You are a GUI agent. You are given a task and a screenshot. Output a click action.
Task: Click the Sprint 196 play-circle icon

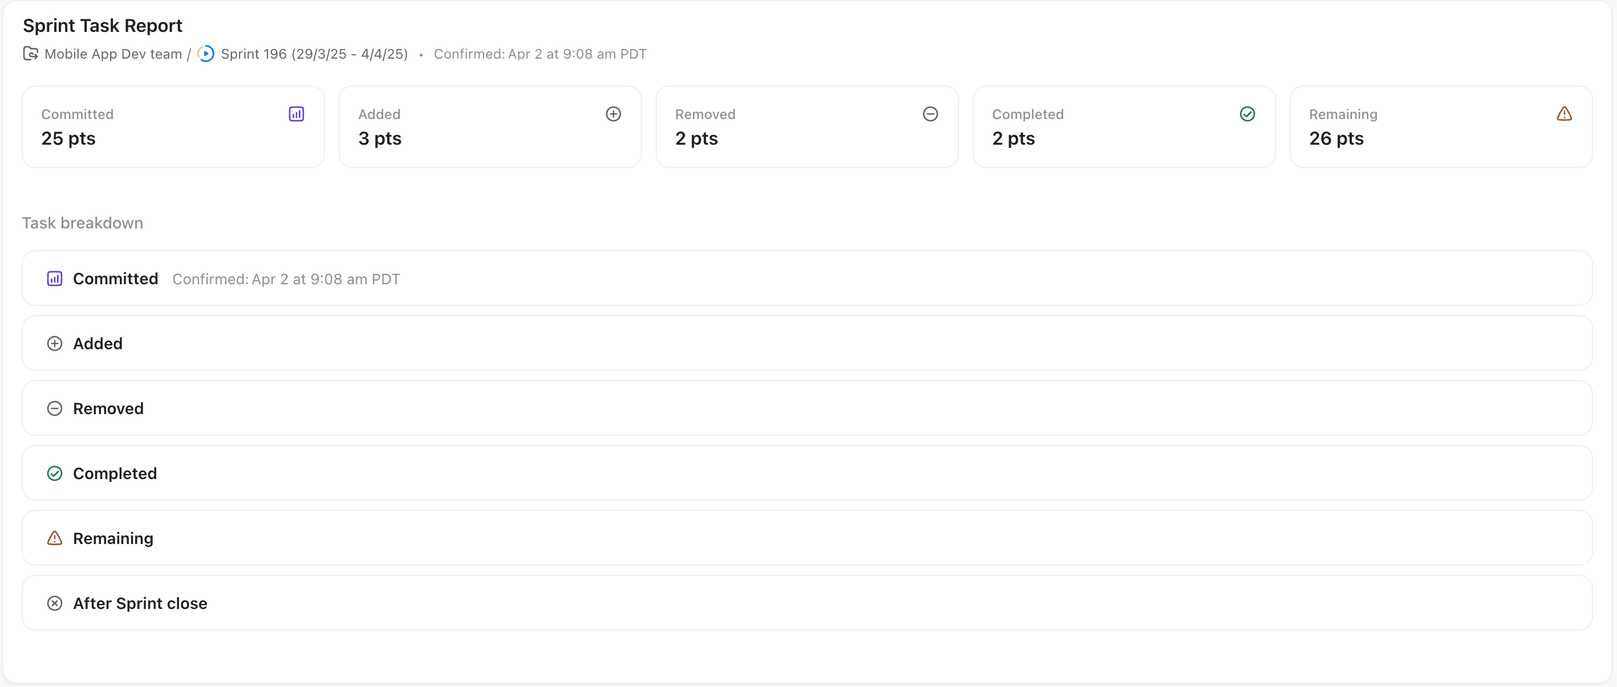point(206,54)
